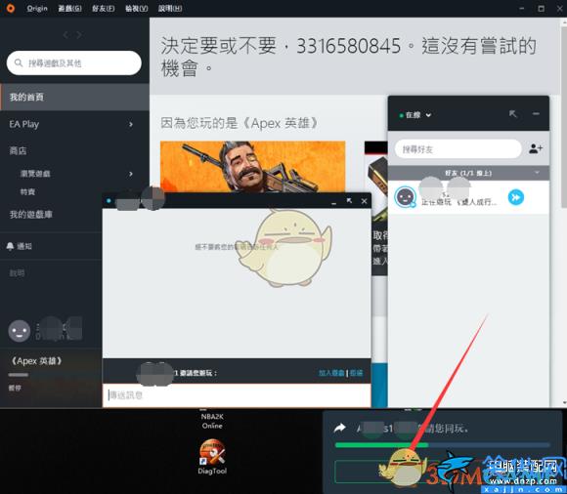The image size is (567, 494).
Task: Click the 加入遊戲 link in the chat invite
Action: 331,373
